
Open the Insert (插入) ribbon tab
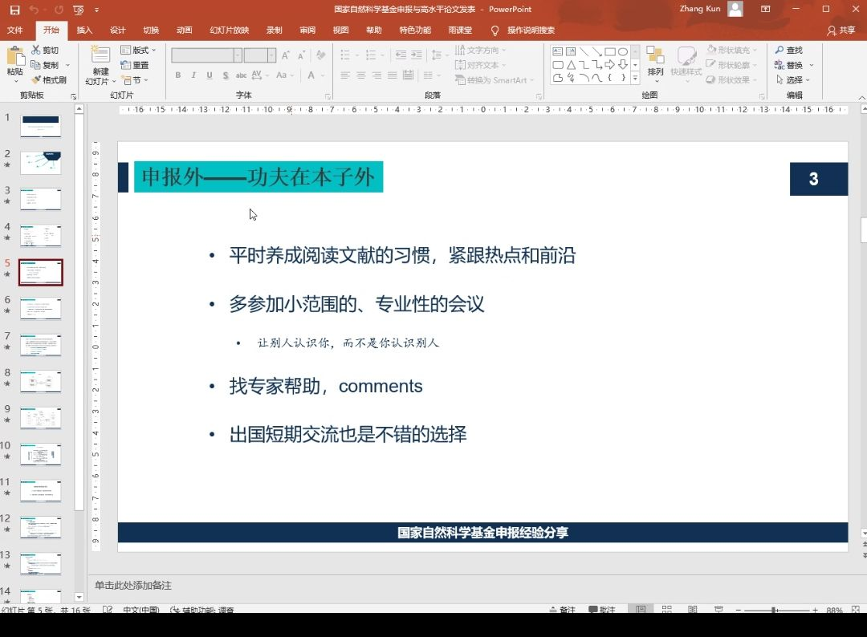tap(84, 30)
